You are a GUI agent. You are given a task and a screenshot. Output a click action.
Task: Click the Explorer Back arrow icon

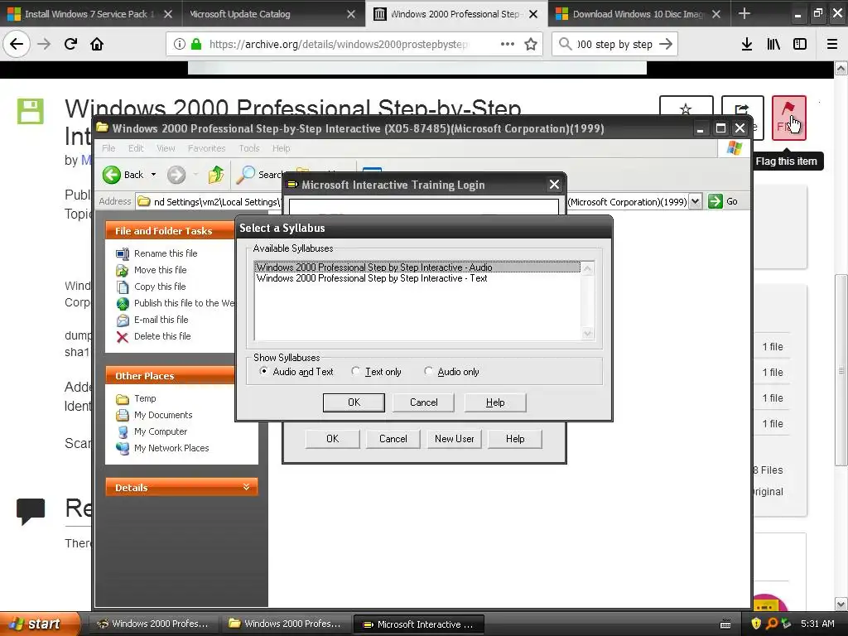tap(112, 175)
